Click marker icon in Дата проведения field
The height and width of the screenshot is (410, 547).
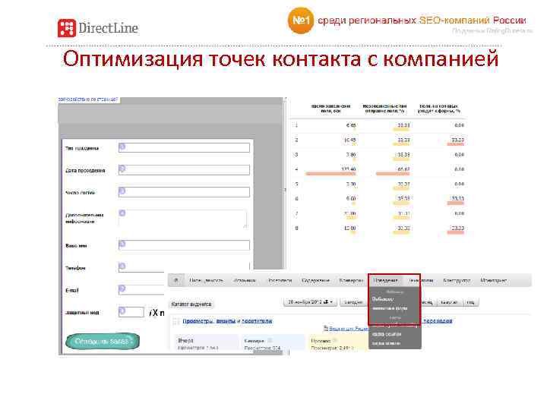[122, 169]
